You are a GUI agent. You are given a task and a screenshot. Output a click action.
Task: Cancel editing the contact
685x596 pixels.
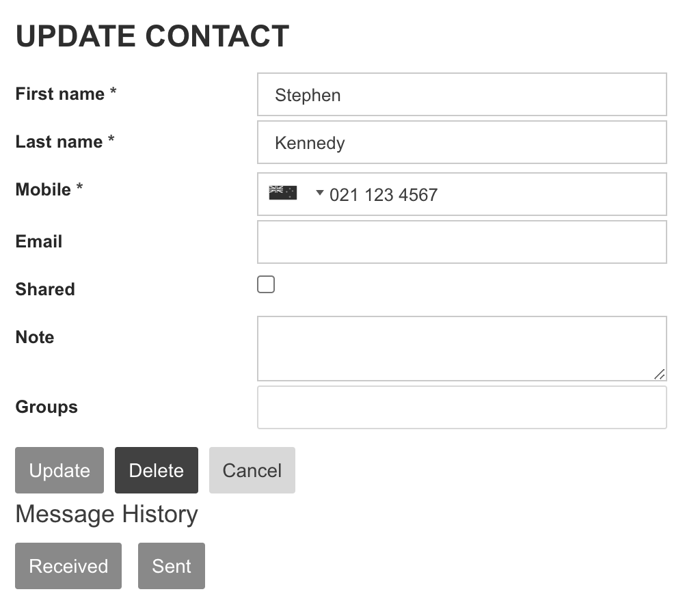[252, 470]
